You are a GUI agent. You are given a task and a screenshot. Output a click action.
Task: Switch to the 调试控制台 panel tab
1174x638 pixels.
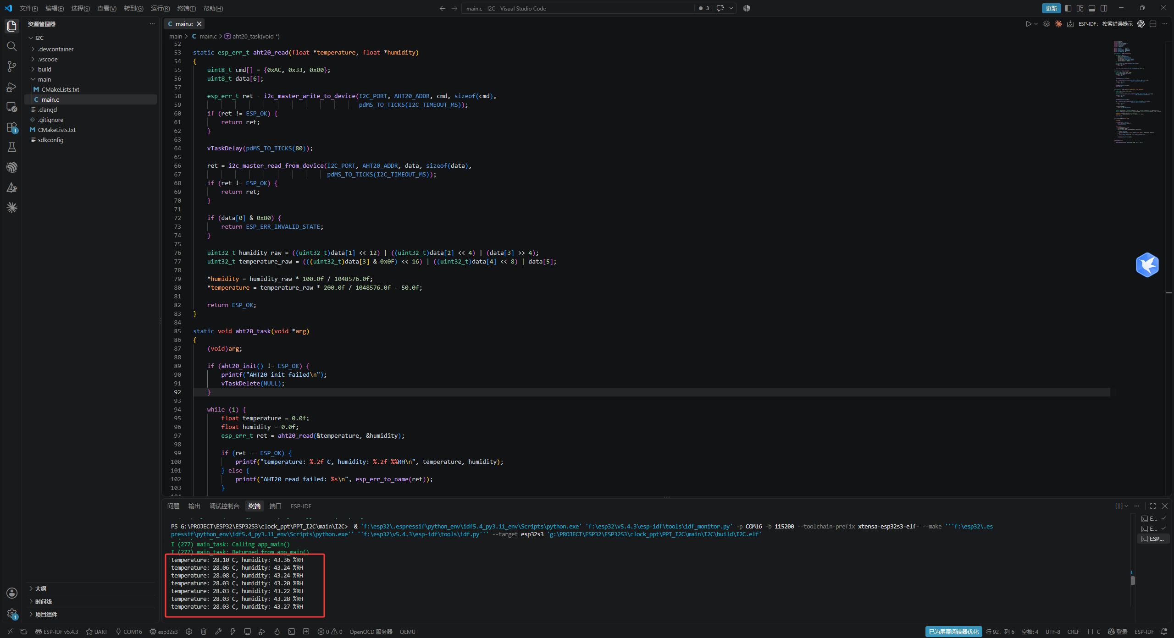click(224, 506)
